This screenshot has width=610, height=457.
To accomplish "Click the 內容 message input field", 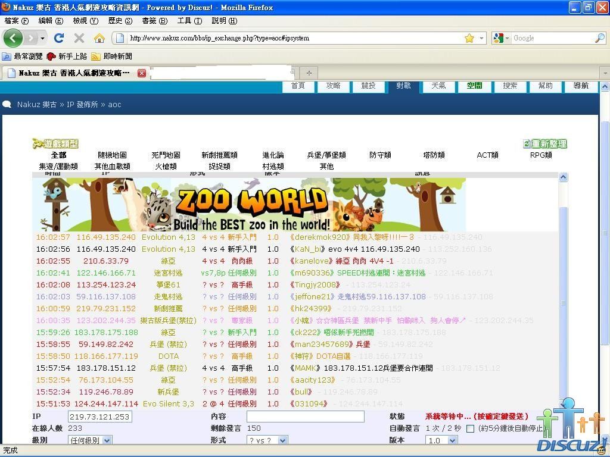I will (306, 417).
